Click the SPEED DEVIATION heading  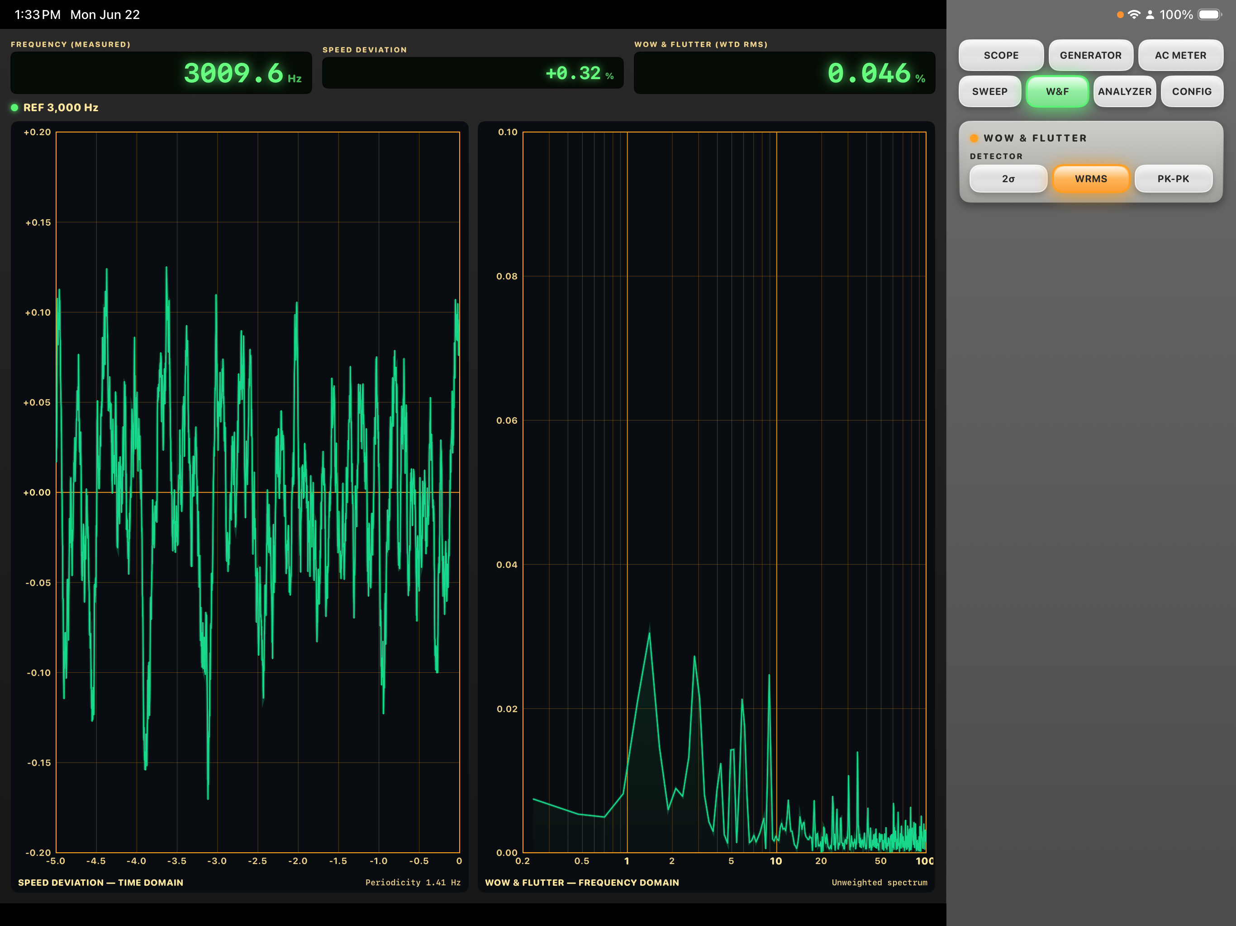[x=364, y=50]
